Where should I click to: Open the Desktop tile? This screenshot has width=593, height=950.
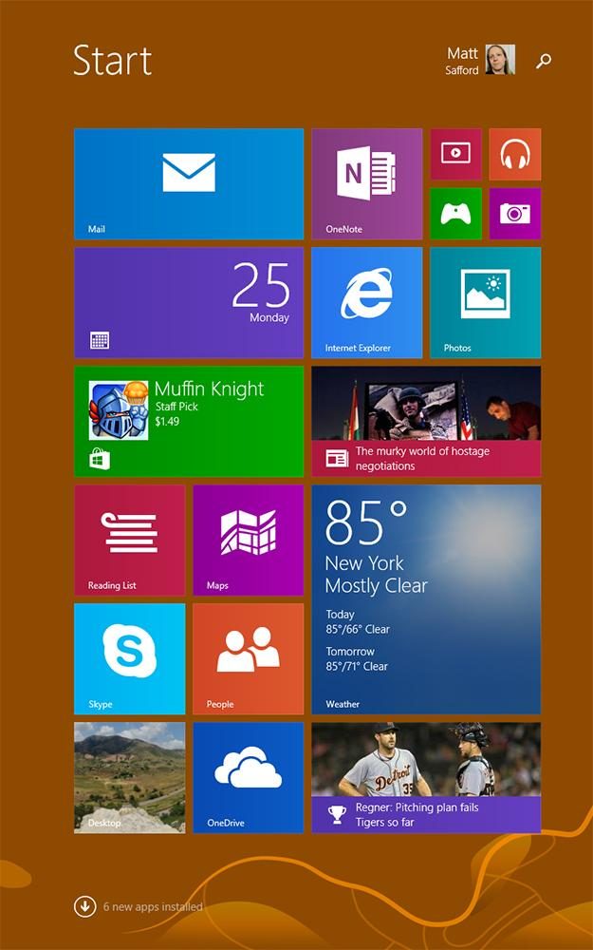point(129,777)
